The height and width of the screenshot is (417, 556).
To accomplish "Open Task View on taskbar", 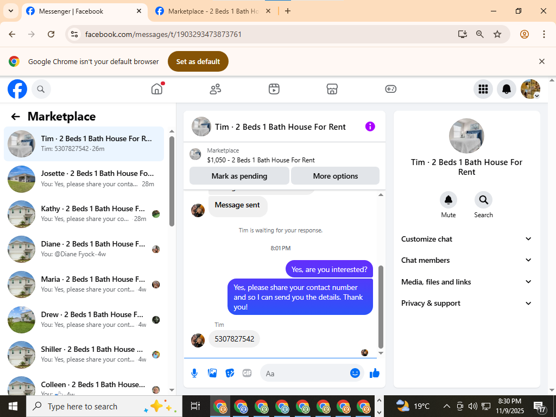I will (x=195, y=406).
